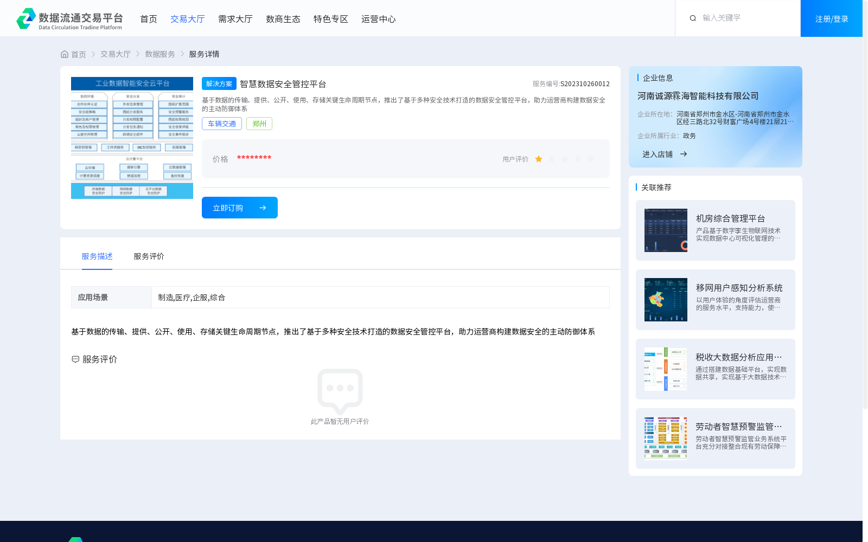Click 劳动者智慧预警监管 title
Screen dimensions: 868x542
(x=739, y=427)
